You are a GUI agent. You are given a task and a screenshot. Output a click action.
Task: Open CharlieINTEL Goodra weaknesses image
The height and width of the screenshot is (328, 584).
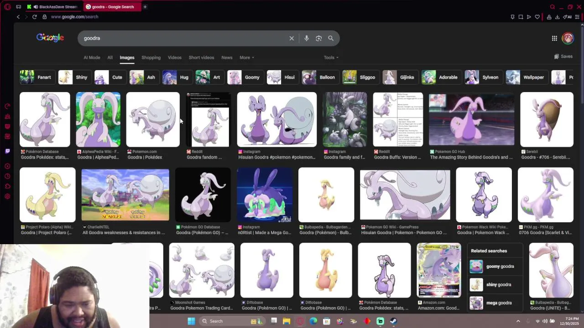tap(125, 195)
